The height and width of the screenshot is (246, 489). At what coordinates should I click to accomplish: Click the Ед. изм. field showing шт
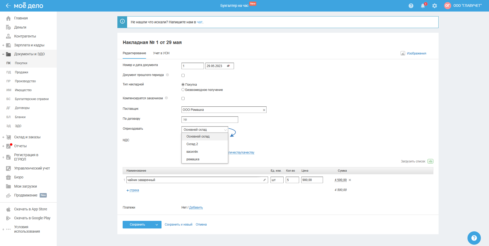(x=277, y=180)
